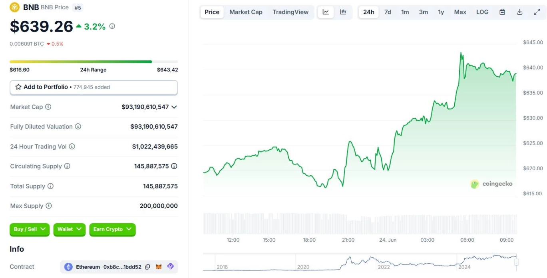547x278 pixels.
Task: Click the Fully Diluted Valuation info icon
Action: click(78, 127)
